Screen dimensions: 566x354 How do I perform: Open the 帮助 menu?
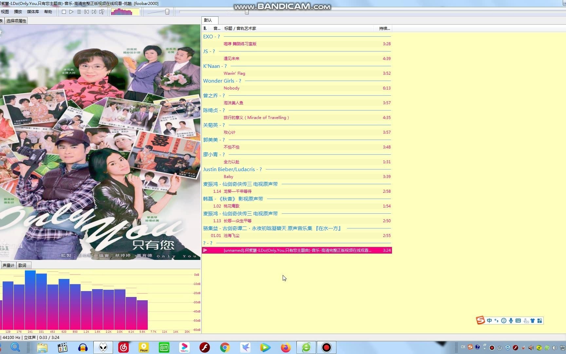pos(48,12)
